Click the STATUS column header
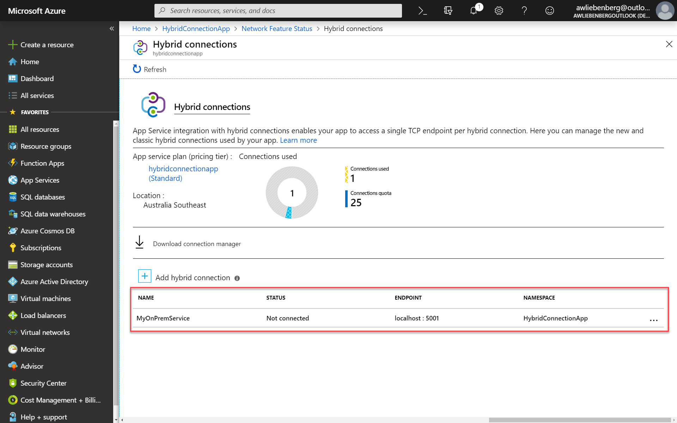 276,298
